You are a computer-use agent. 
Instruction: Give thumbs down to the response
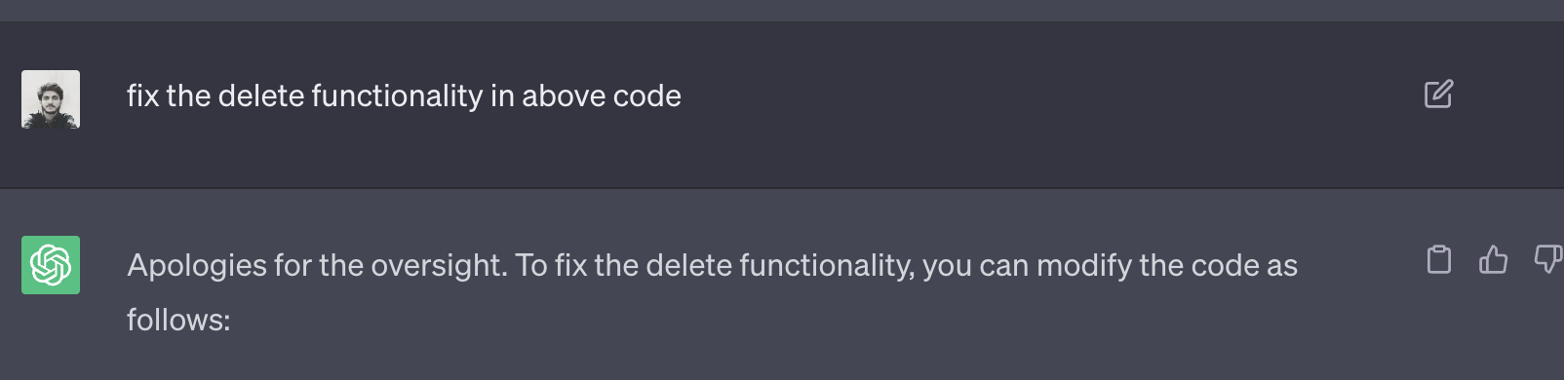pyautogui.click(x=1547, y=259)
